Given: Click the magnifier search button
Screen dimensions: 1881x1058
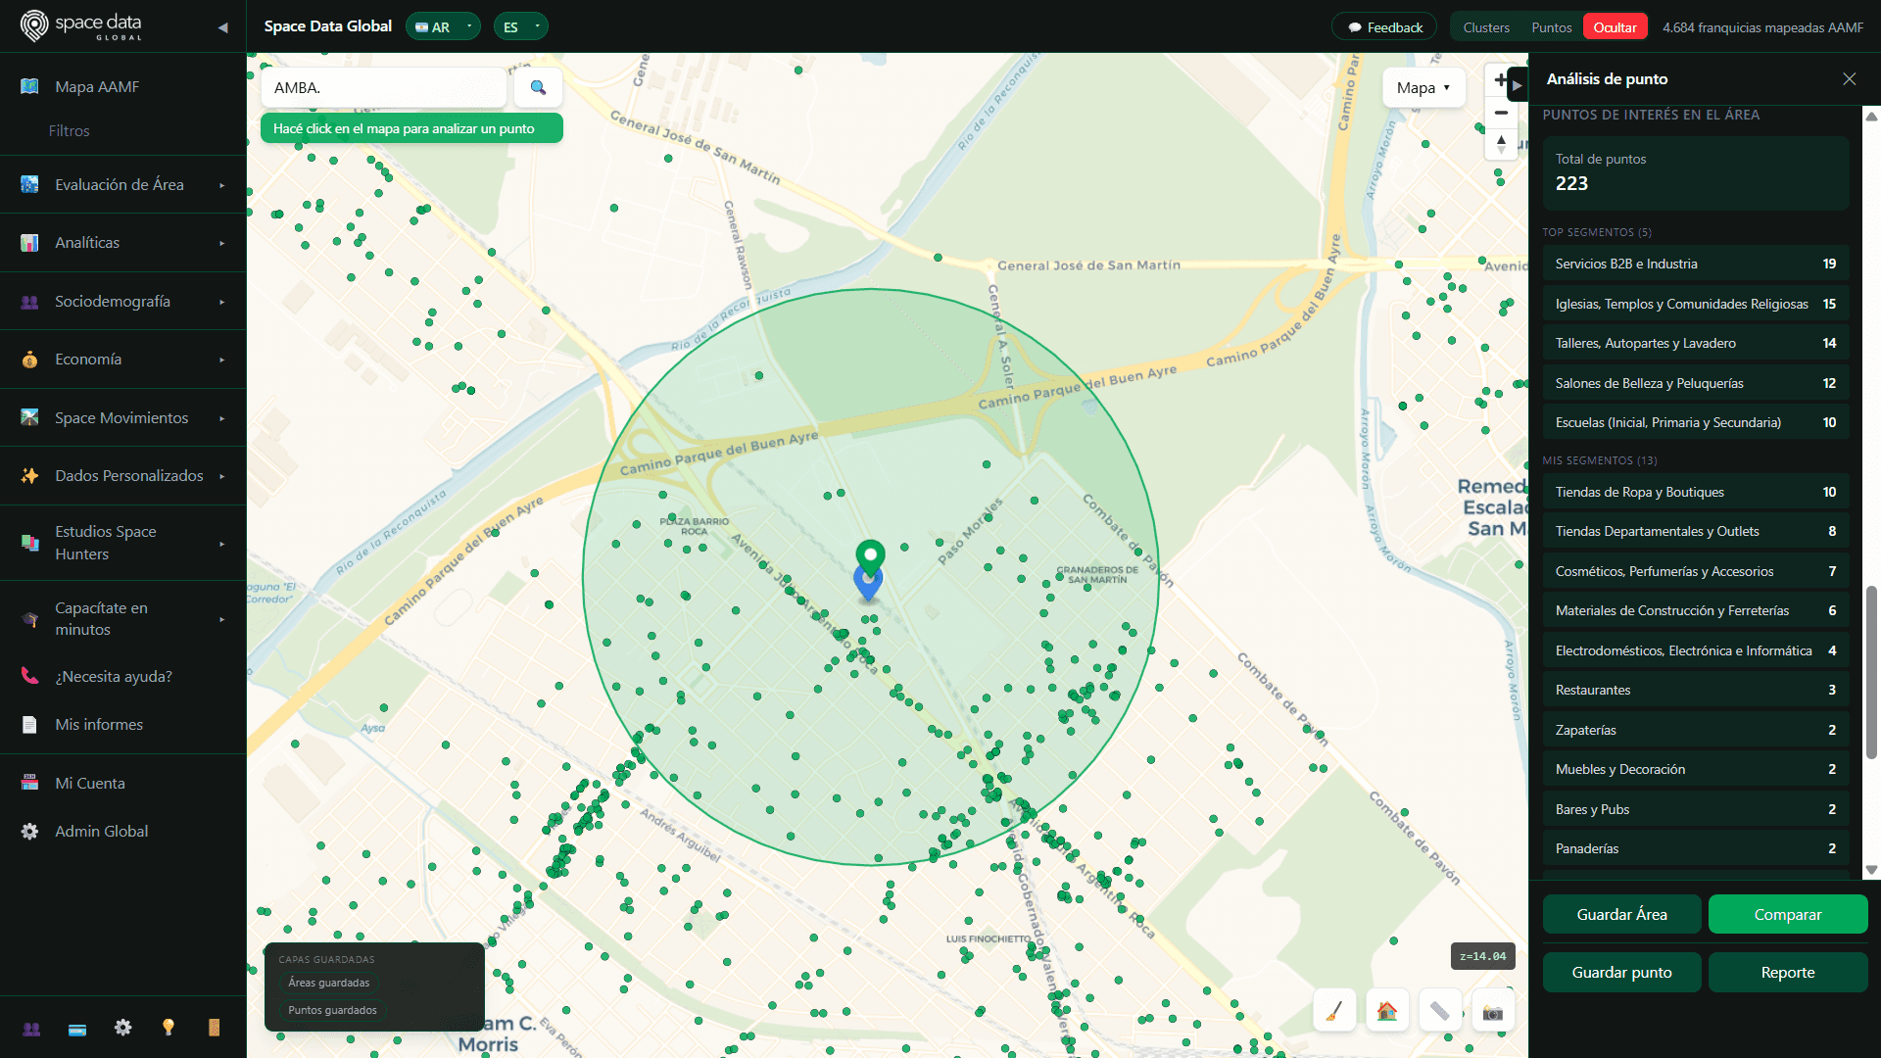Looking at the screenshot, I should 538,87.
